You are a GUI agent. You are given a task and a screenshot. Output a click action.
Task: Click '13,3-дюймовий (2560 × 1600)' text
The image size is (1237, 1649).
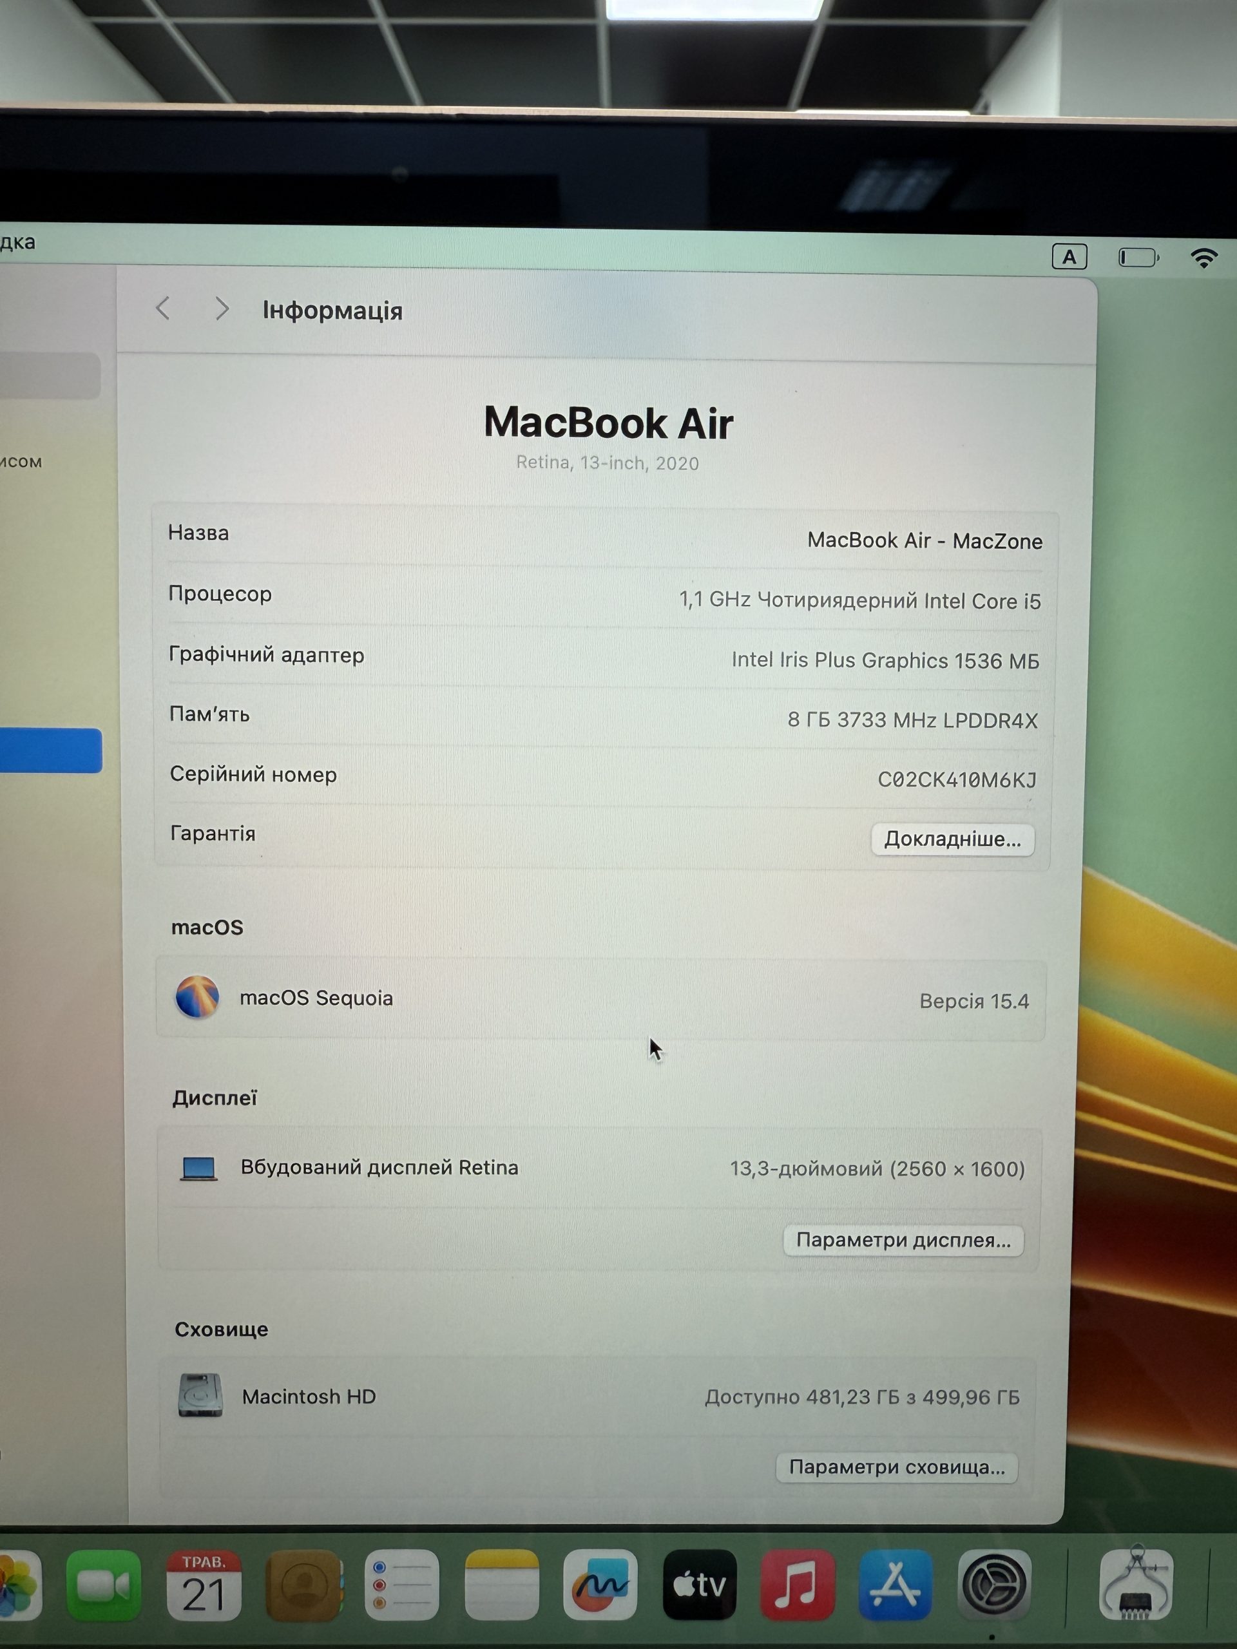click(x=877, y=1169)
